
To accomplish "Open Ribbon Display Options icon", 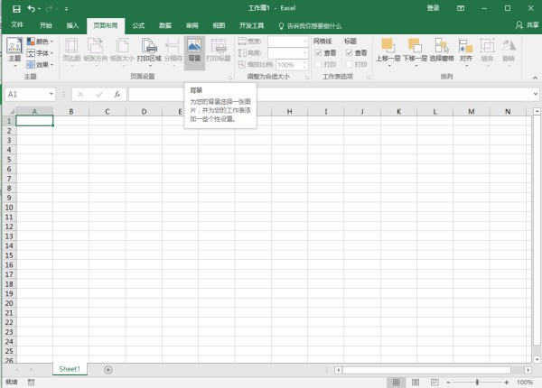I will 461,8.
